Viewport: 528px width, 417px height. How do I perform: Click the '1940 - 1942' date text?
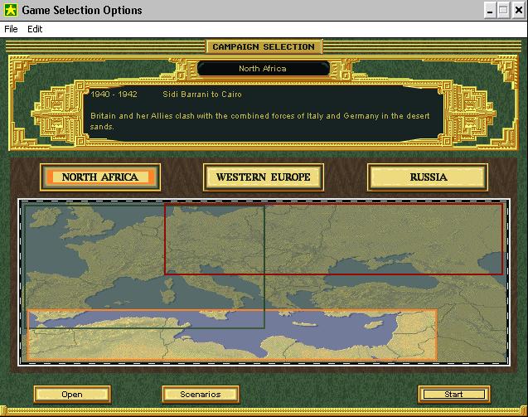point(114,95)
